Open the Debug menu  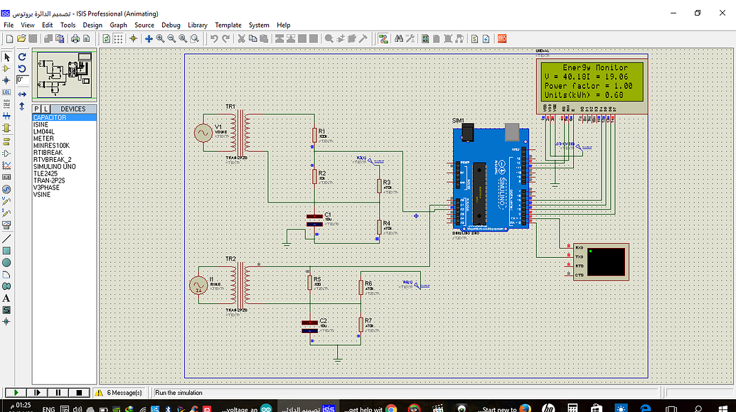[171, 25]
